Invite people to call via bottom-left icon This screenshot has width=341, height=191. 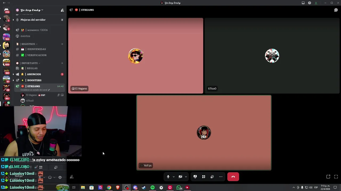point(72,177)
